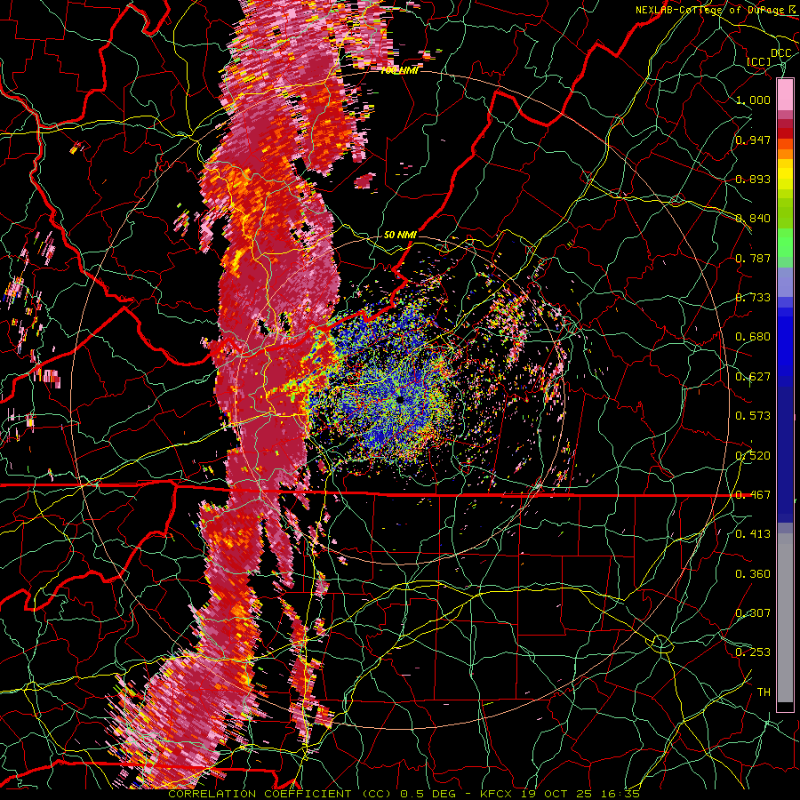Image resolution: width=800 pixels, height=800 pixels.
Task: Pick the light pink swatch beside 1.000
Action: tap(785, 94)
